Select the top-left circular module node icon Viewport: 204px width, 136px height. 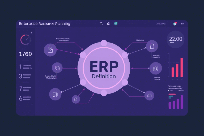click(x=50, y=50)
